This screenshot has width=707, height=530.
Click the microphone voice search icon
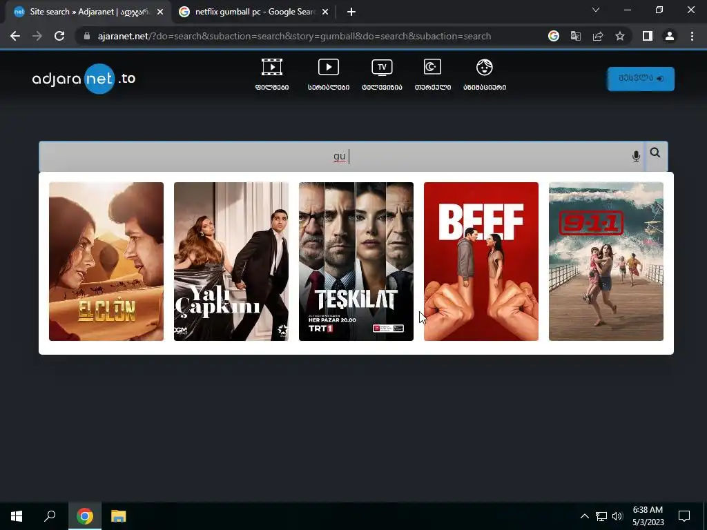(636, 156)
